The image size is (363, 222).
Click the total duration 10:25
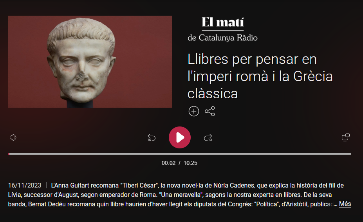pyautogui.click(x=190, y=163)
